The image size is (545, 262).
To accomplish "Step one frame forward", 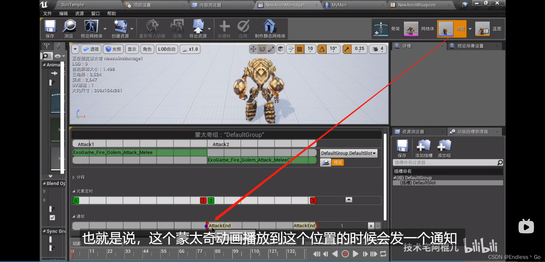I will [365, 254].
